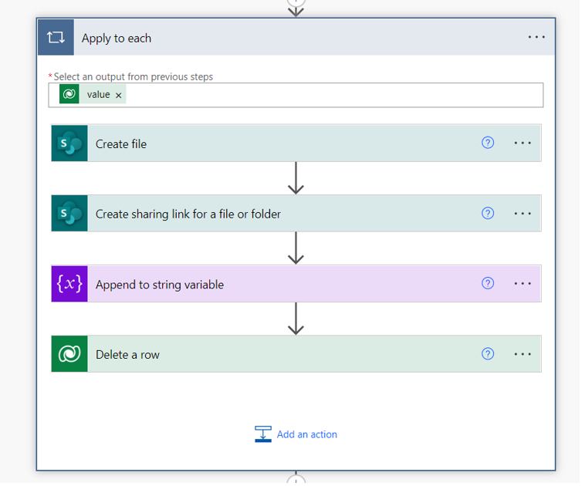Open help for Create sharing link action
Image resolution: width=585 pixels, height=486 pixels.
[488, 213]
